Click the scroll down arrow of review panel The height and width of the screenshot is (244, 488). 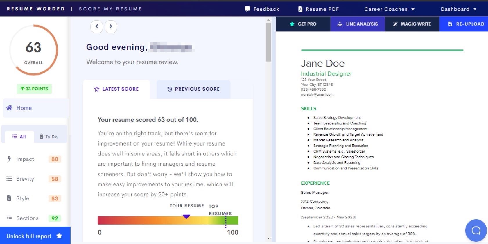click(x=268, y=238)
